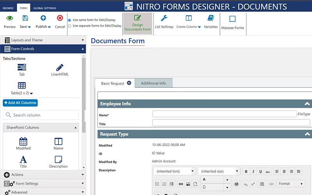Justify text in editor
This screenshot has height=195, width=312.
298,172
